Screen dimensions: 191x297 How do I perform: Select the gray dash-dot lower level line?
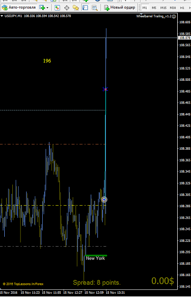(x=53, y=247)
